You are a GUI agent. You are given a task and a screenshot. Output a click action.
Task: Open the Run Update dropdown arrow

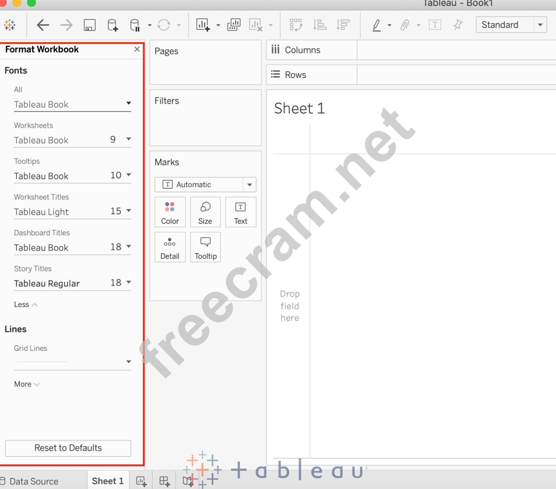179,25
